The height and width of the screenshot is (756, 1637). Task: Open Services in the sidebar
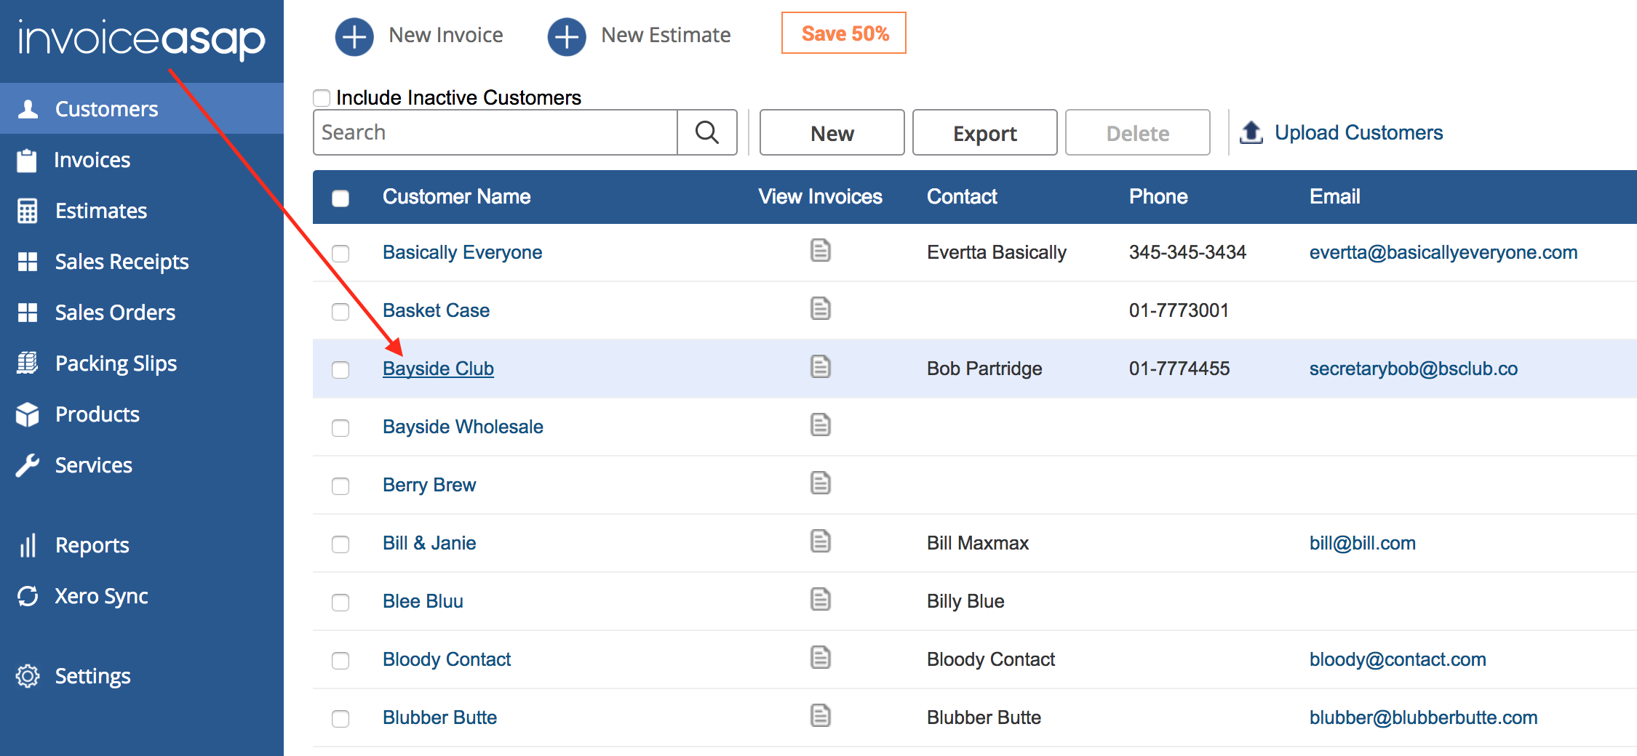click(142, 465)
